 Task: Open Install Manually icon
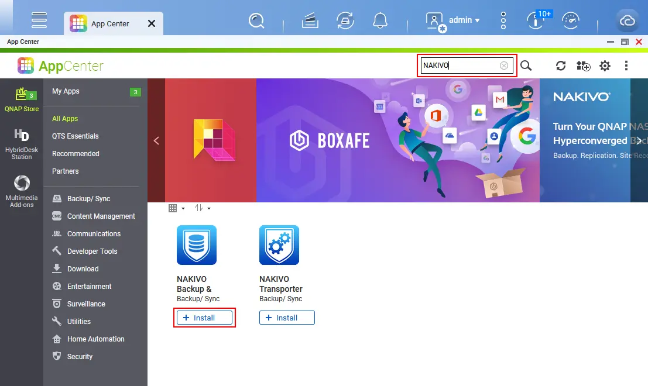pos(583,66)
